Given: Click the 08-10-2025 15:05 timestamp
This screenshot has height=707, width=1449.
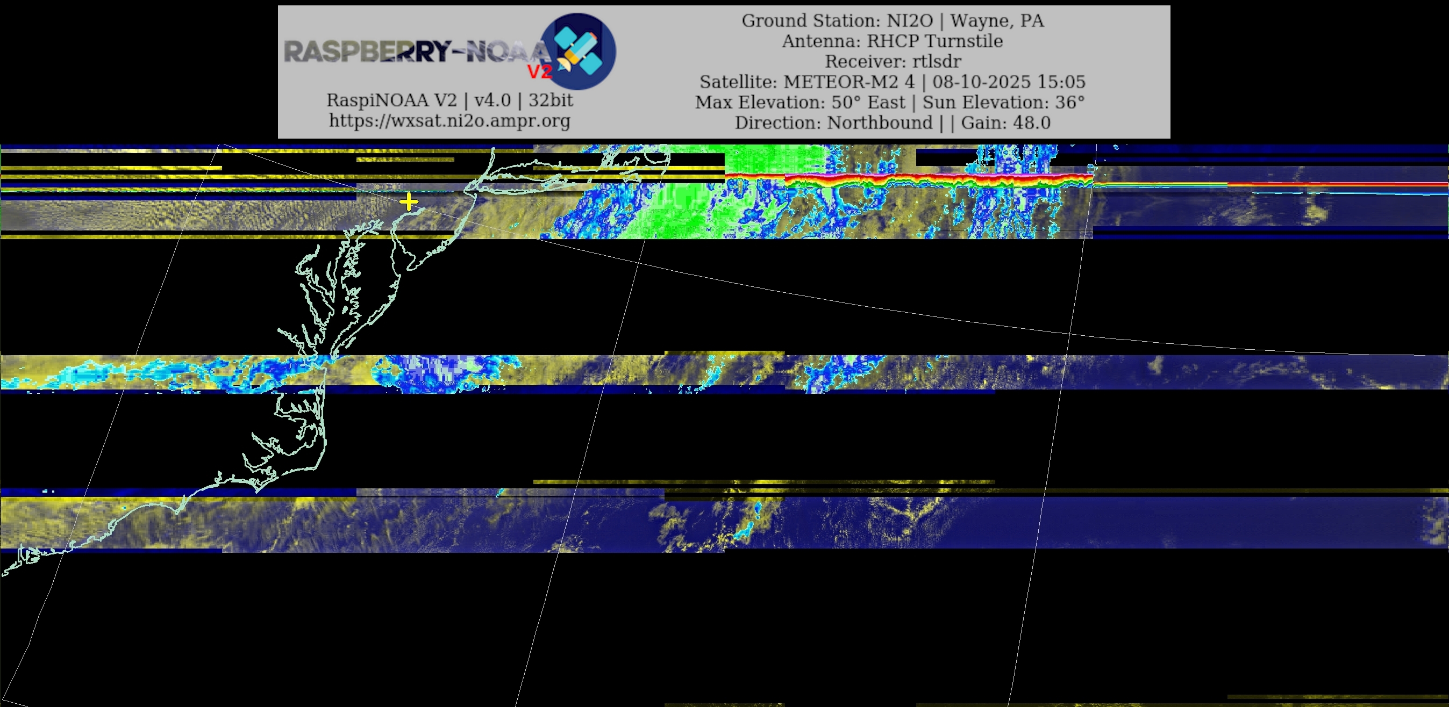Looking at the screenshot, I should point(1009,82).
